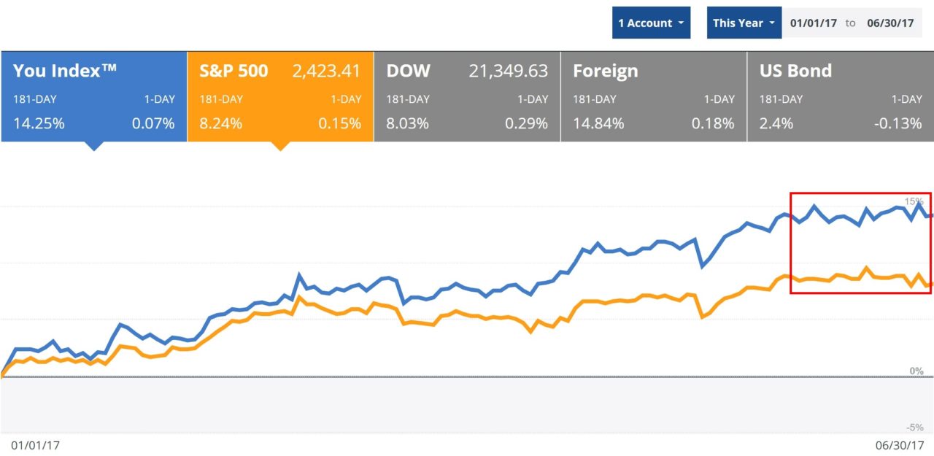The image size is (934, 456).
Task: Click the caret arrow on This Year
Action: coord(771,23)
